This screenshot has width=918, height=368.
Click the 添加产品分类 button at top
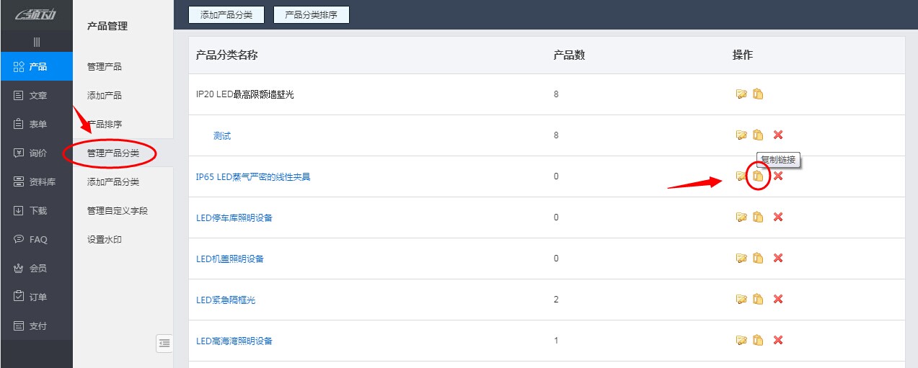[226, 14]
